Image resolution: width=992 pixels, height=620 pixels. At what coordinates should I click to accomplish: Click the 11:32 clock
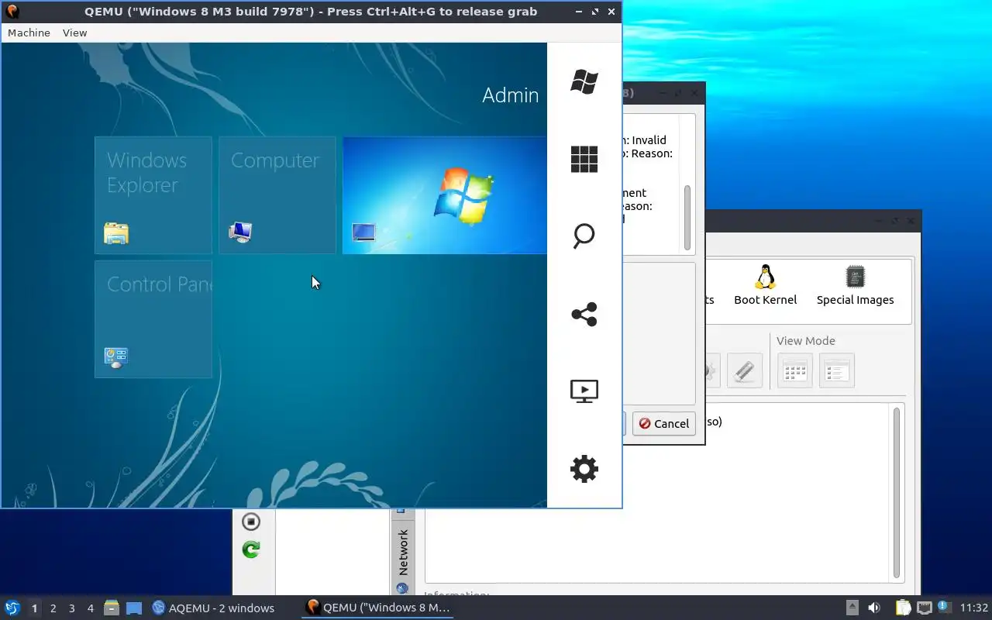pyautogui.click(x=974, y=608)
